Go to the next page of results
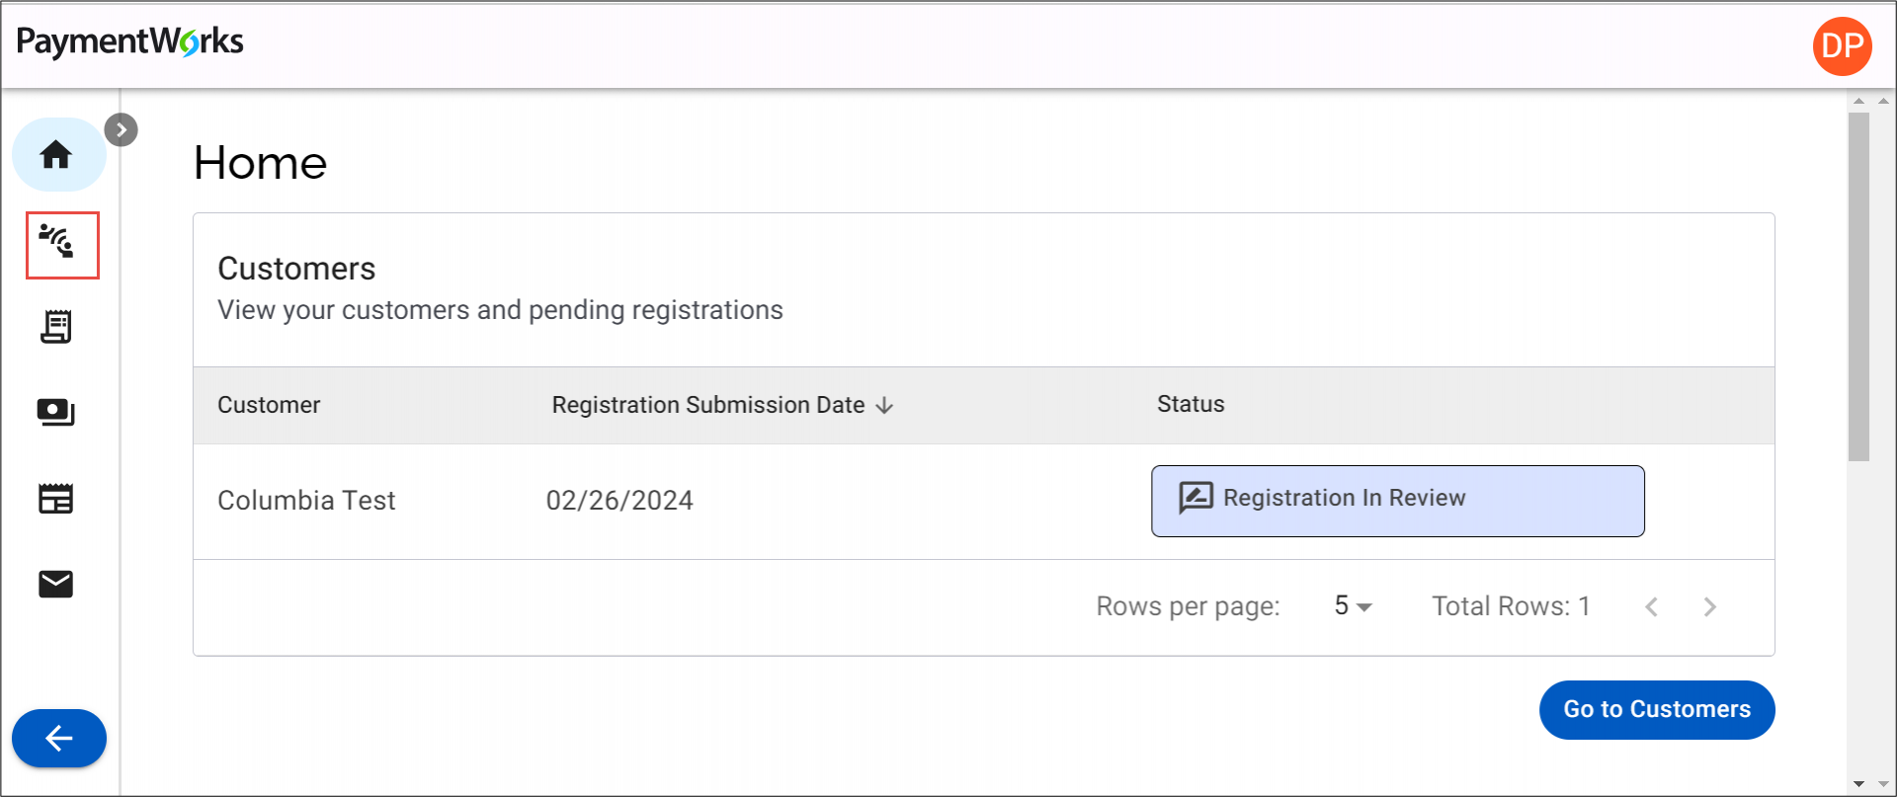This screenshot has width=1897, height=797. (1710, 606)
